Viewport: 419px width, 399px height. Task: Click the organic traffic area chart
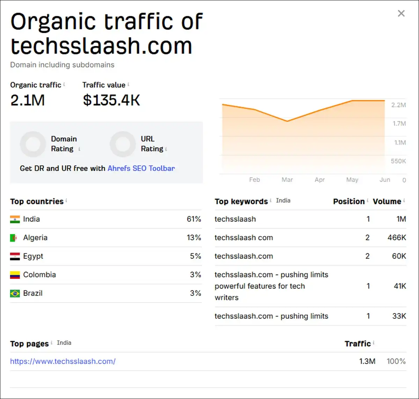pos(303,137)
